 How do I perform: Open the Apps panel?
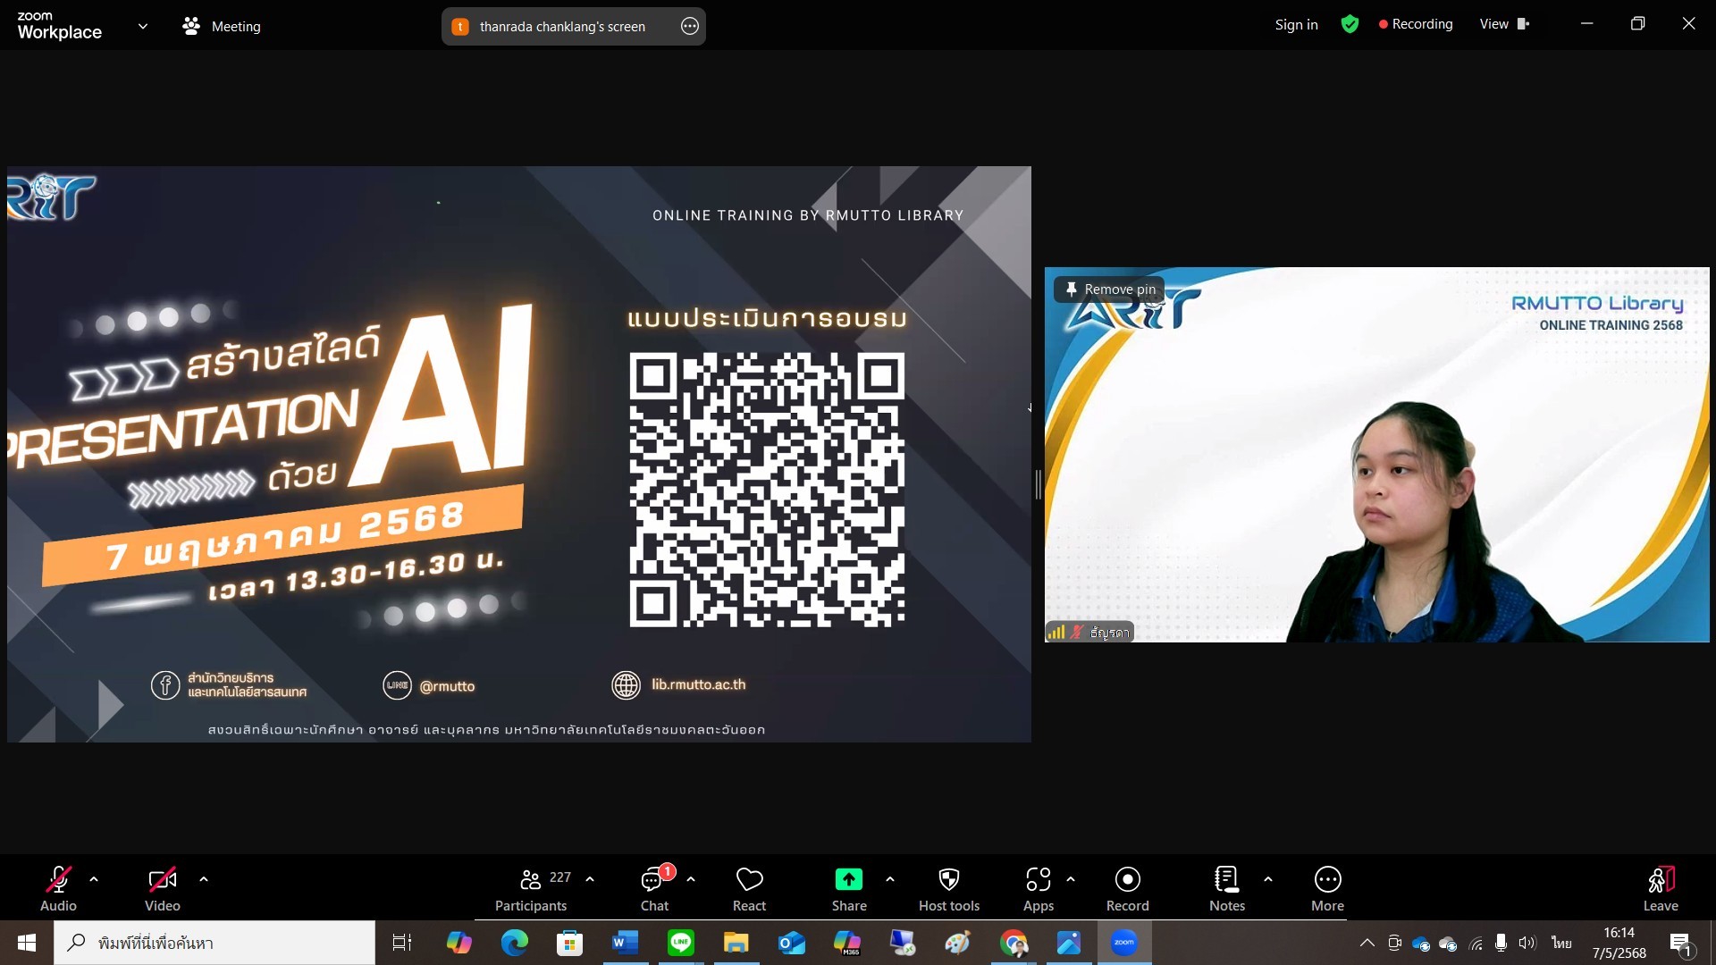pos(1039,889)
